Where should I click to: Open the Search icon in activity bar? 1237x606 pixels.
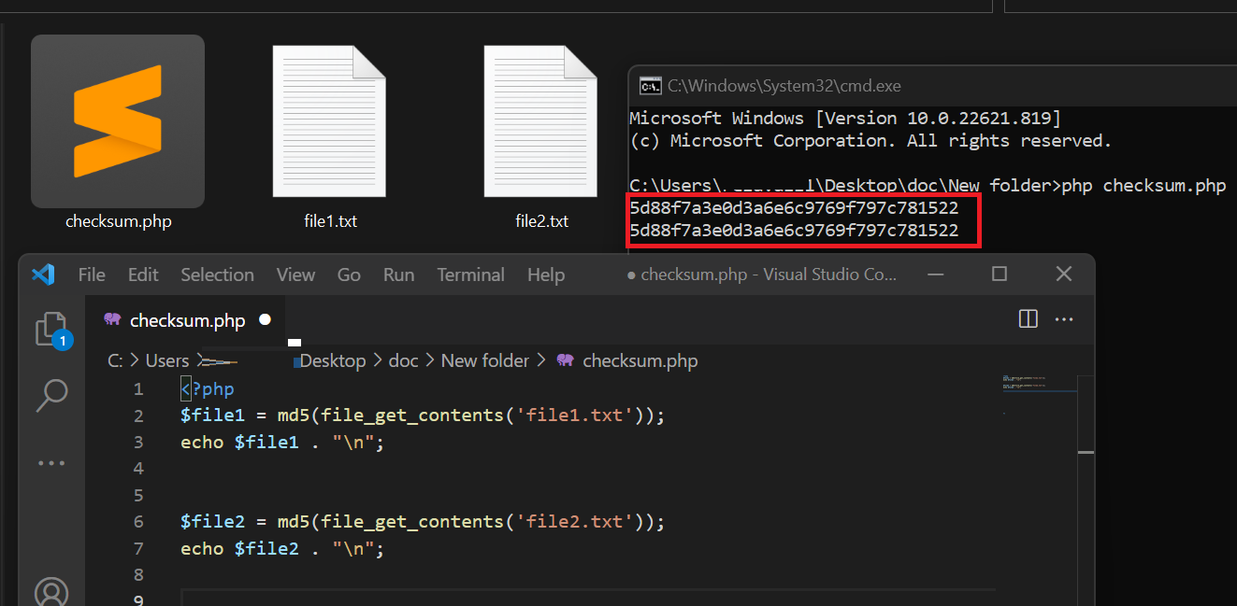pyautogui.click(x=51, y=395)
